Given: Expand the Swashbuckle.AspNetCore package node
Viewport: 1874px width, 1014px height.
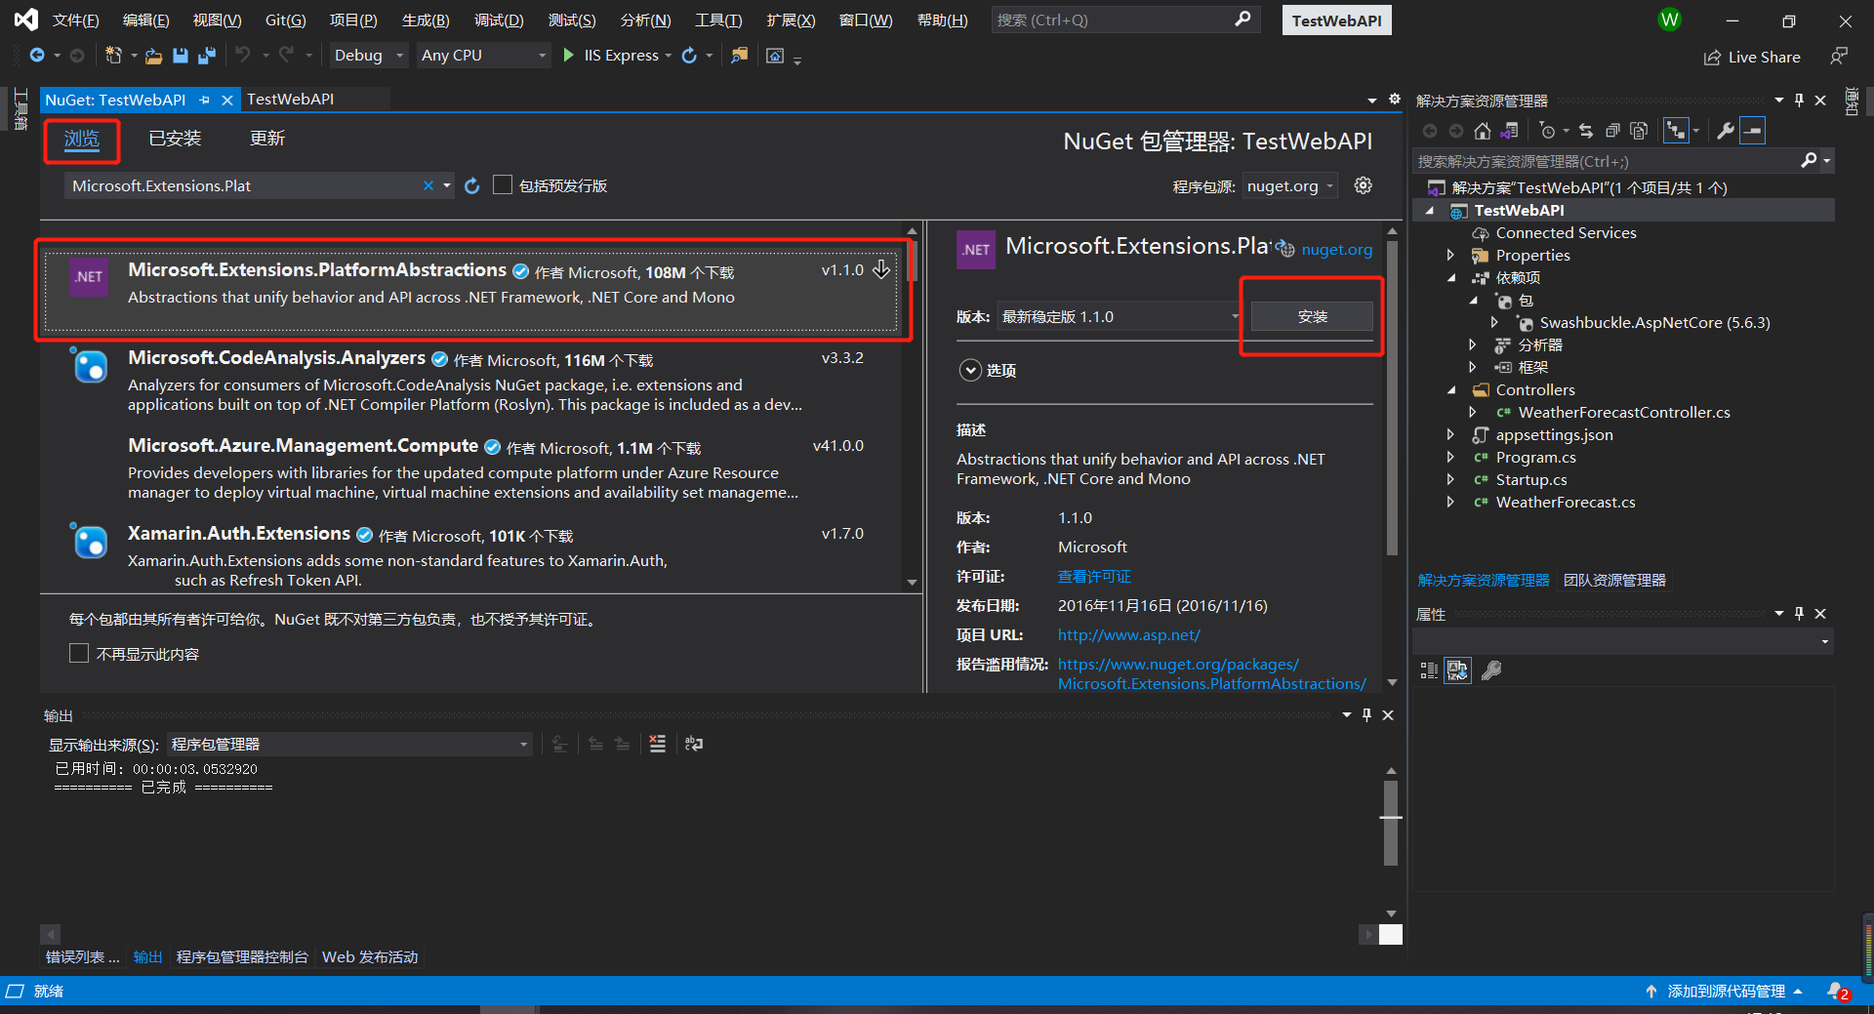Looking at the screenshot, I should click(x=1495, y=323).
